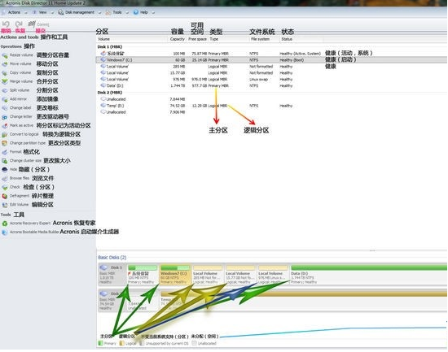
Task: Choose the Change letter operation
Action: (x=17, y=117)
